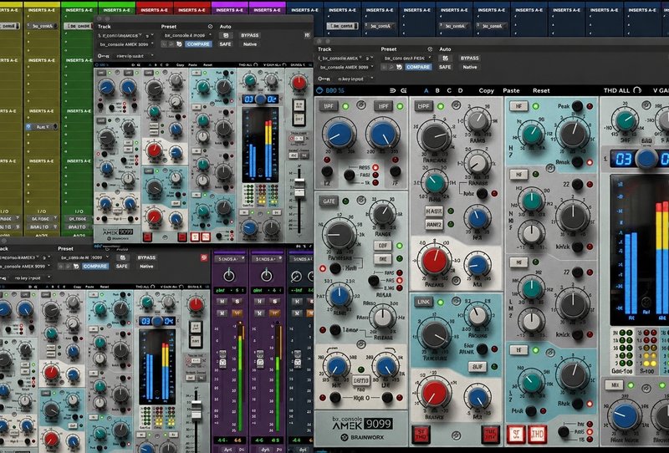Viewport: 669px width, 453px height.
Task: Open the key input dropdown in bottom-left plugin window
Action: (x=30, y=278)
